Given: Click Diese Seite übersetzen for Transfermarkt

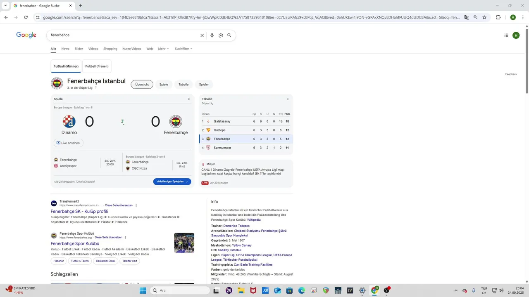Looking at the screenshot, I should (119, 205).
